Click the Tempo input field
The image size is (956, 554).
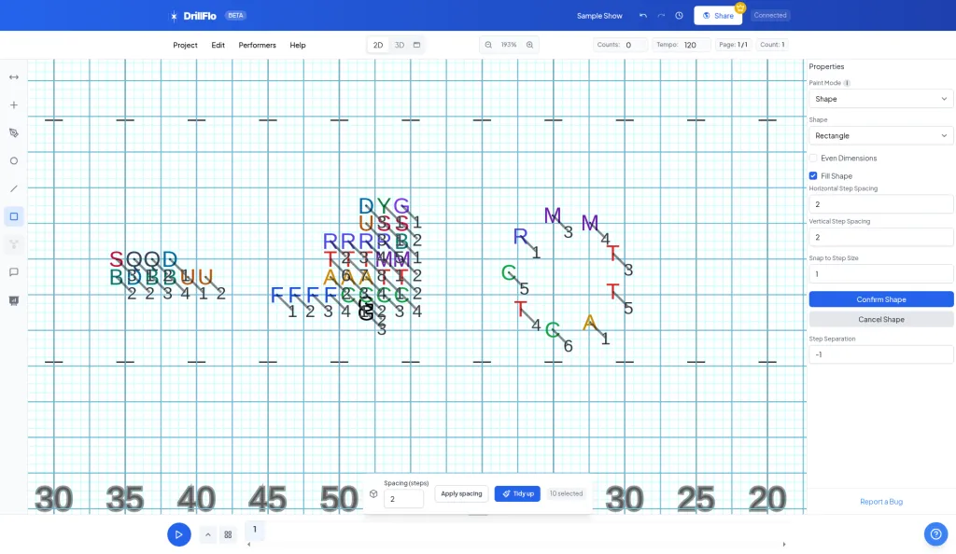point(695,45)
